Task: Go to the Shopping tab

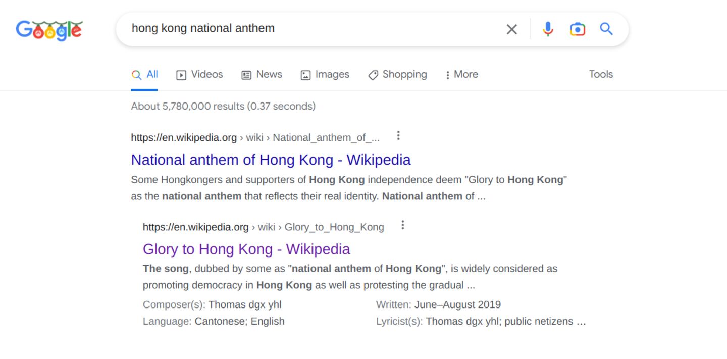Action: click(x=397, y=75)
